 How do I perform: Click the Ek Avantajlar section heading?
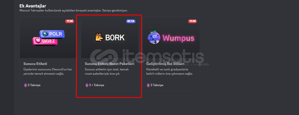(x=33, y=6)
